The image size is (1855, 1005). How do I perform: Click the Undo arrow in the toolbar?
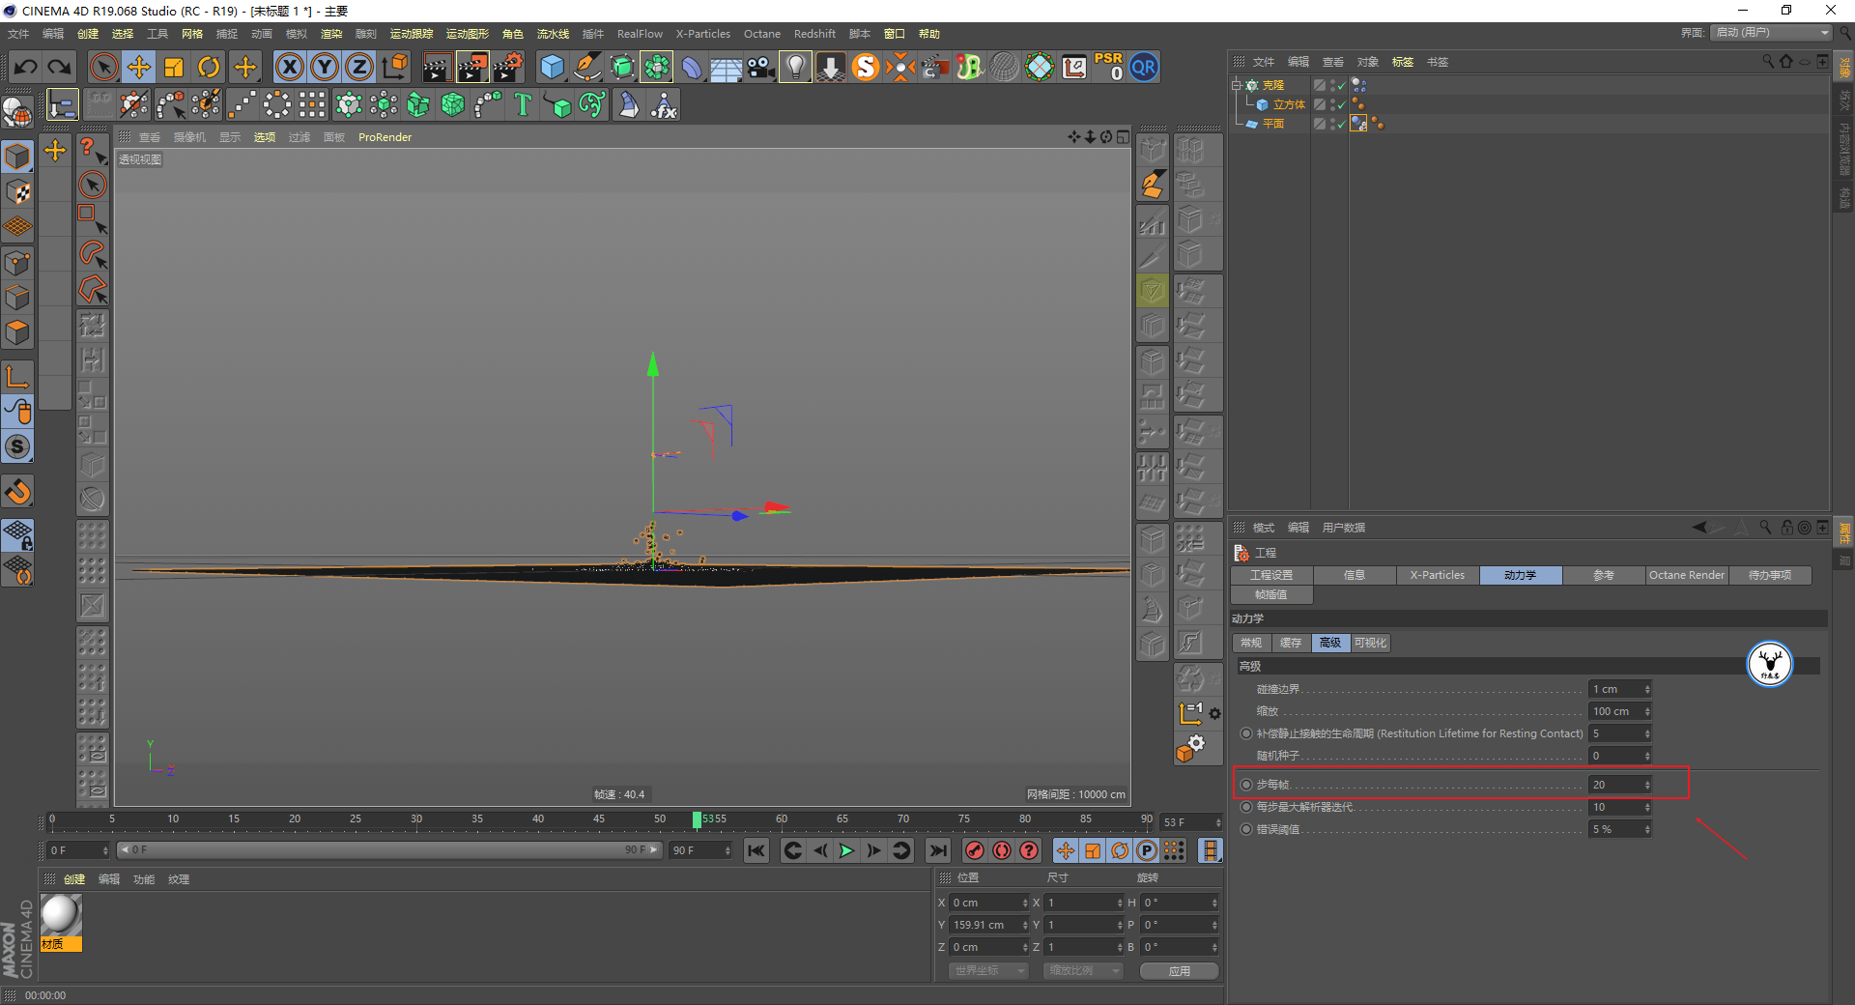pyautogui.click(x=26, y=67)
